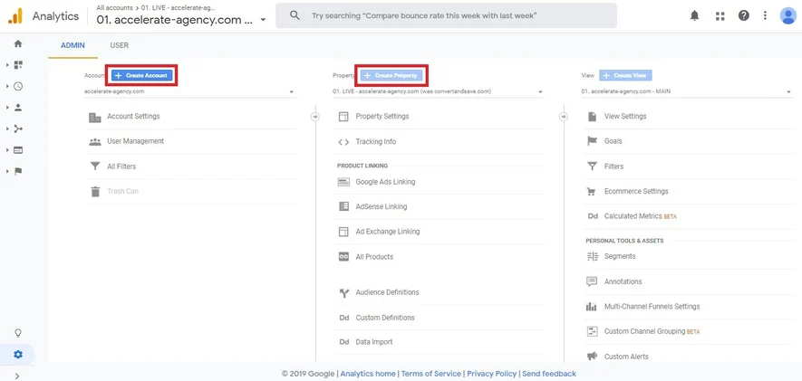This screenshot has width=802, height=381.
Task: Expand Customization section arrow in sidebar
Action: (x=7, y=65)
